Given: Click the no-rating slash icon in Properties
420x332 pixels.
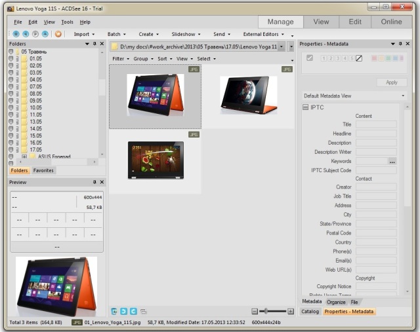Looking at the screenshot, I should pos(359,58).
